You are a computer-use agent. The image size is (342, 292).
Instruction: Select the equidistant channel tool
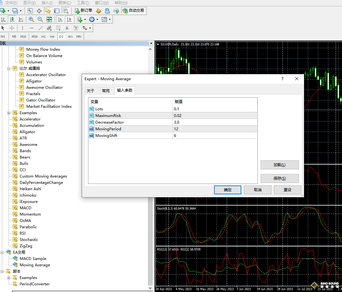pos(49,28)
